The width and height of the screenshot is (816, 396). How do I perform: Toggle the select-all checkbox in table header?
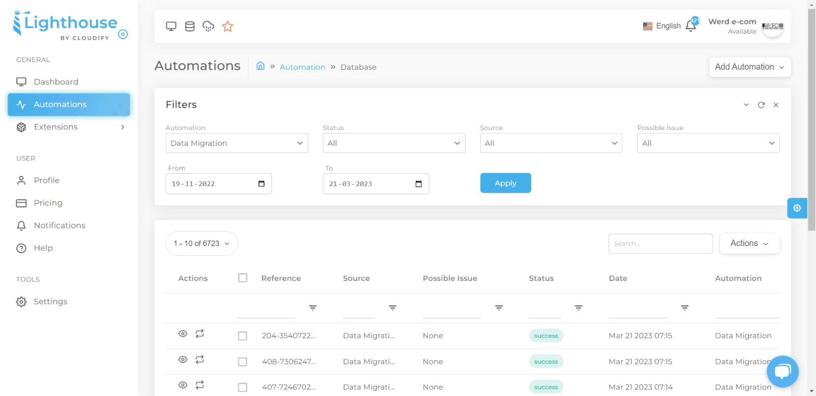click(243, 278)
